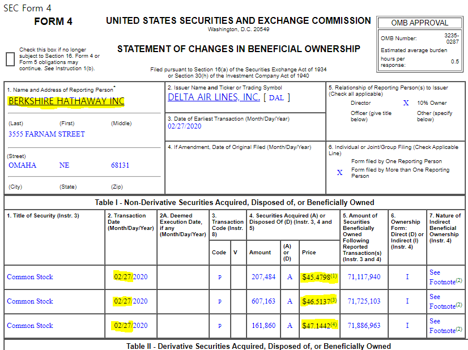Click the 'Form filed by One Reporting Person' label
This screenshot has width=468, height=350.
pos(397,161)
